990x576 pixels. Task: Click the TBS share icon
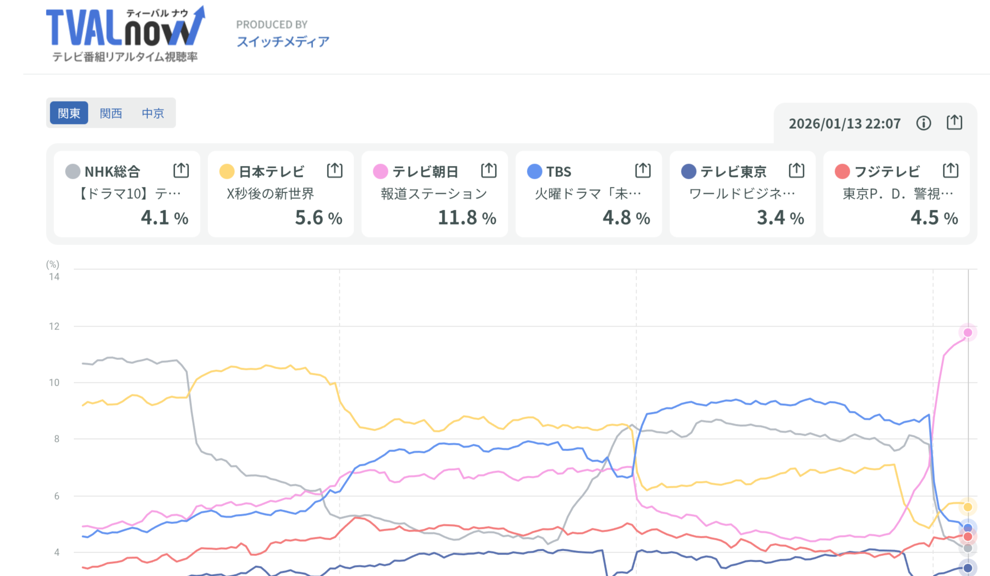643,170
